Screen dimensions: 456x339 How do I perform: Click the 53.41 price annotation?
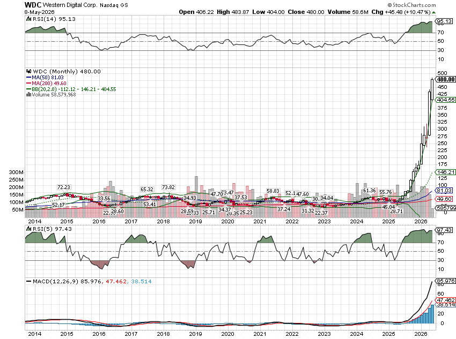150,205
